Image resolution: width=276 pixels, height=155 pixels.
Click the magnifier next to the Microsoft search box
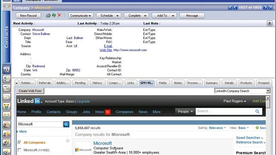(66, 124)
